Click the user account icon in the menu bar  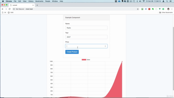pyautogui.click(x=163, y=1)
